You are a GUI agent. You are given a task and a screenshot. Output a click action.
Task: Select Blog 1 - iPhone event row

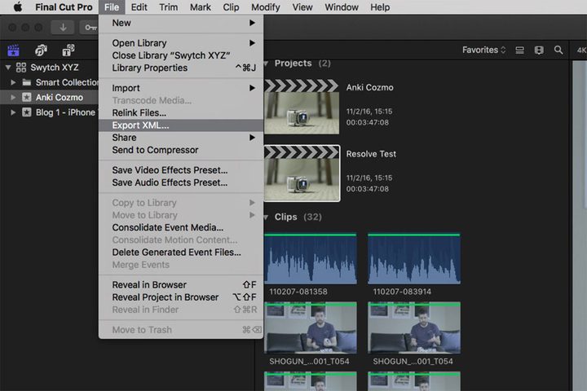[x=50, y=112]
